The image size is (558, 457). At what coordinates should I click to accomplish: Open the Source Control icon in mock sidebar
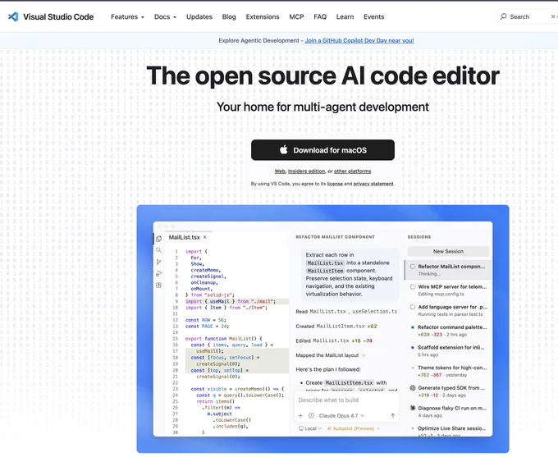pyautogui.click(x=158, y=262)
